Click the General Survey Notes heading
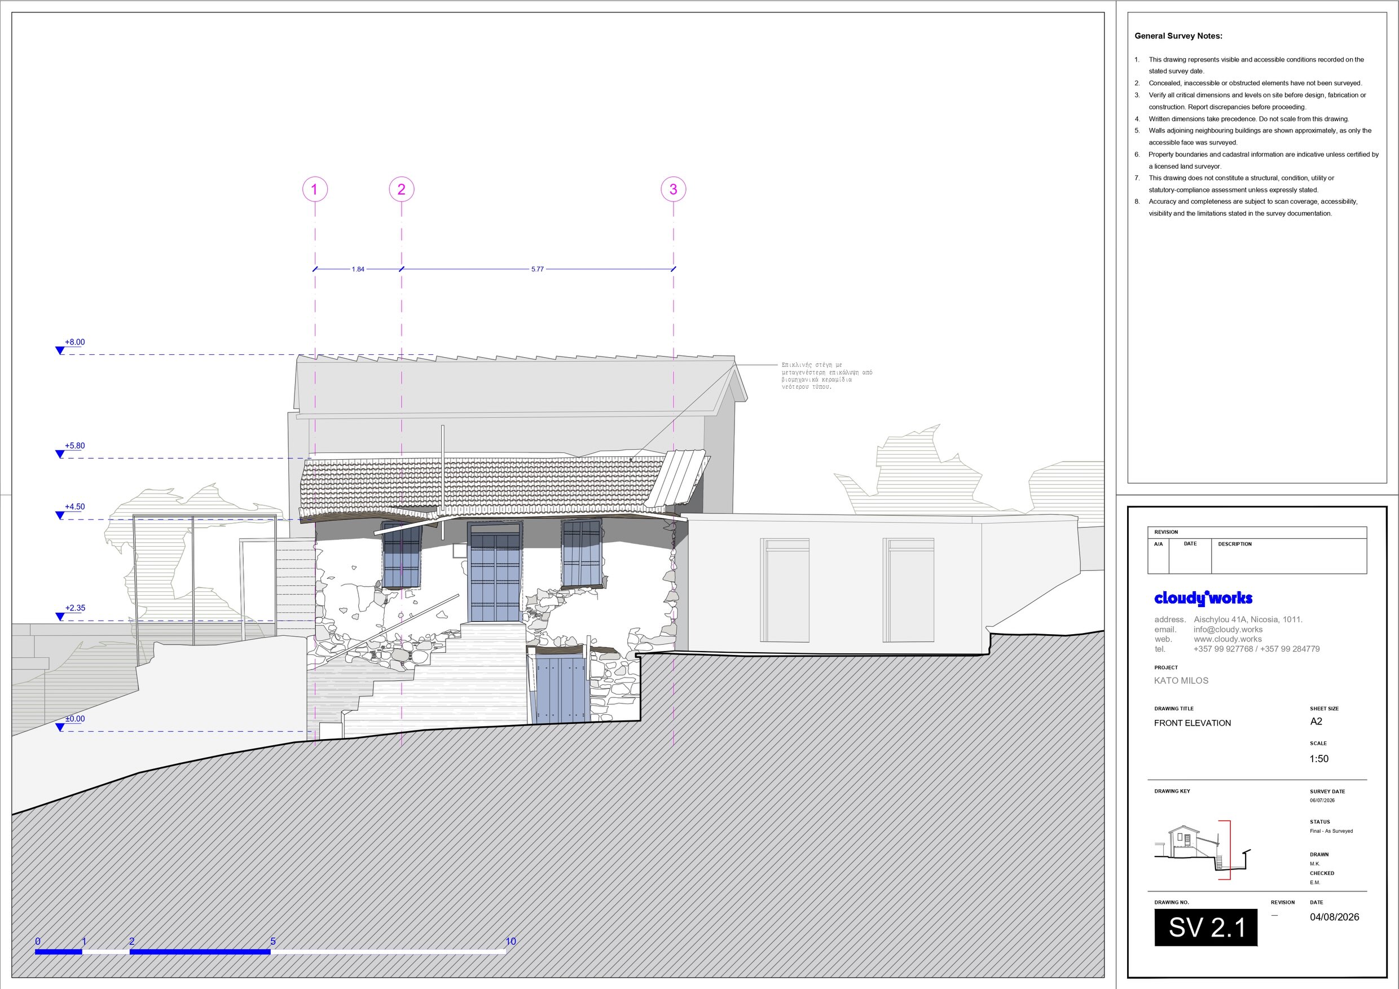The image size is (1399, 989). (x=1178, y=36)
